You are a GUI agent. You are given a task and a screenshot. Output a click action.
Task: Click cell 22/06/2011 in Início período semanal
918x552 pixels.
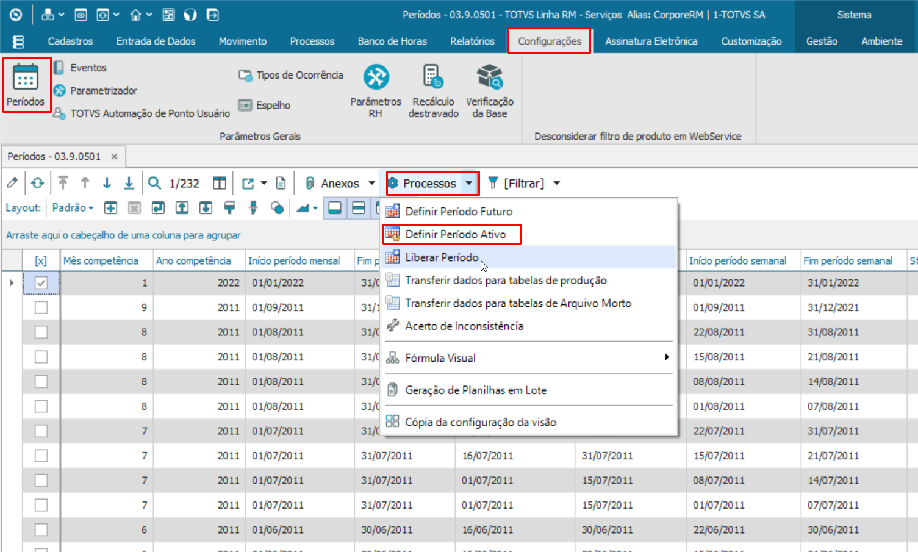(744, 529)
